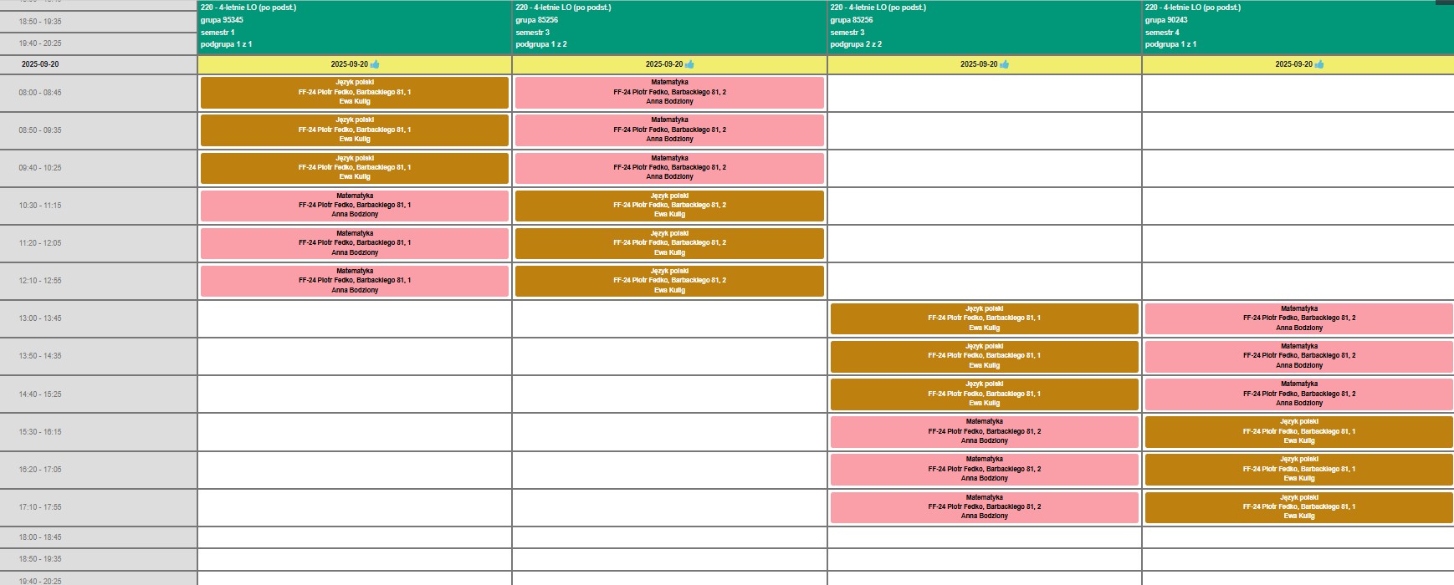The image size is (1454, 585).
Task: Click the 14:40 - 15:25 time row label
Action: [40, 394]
